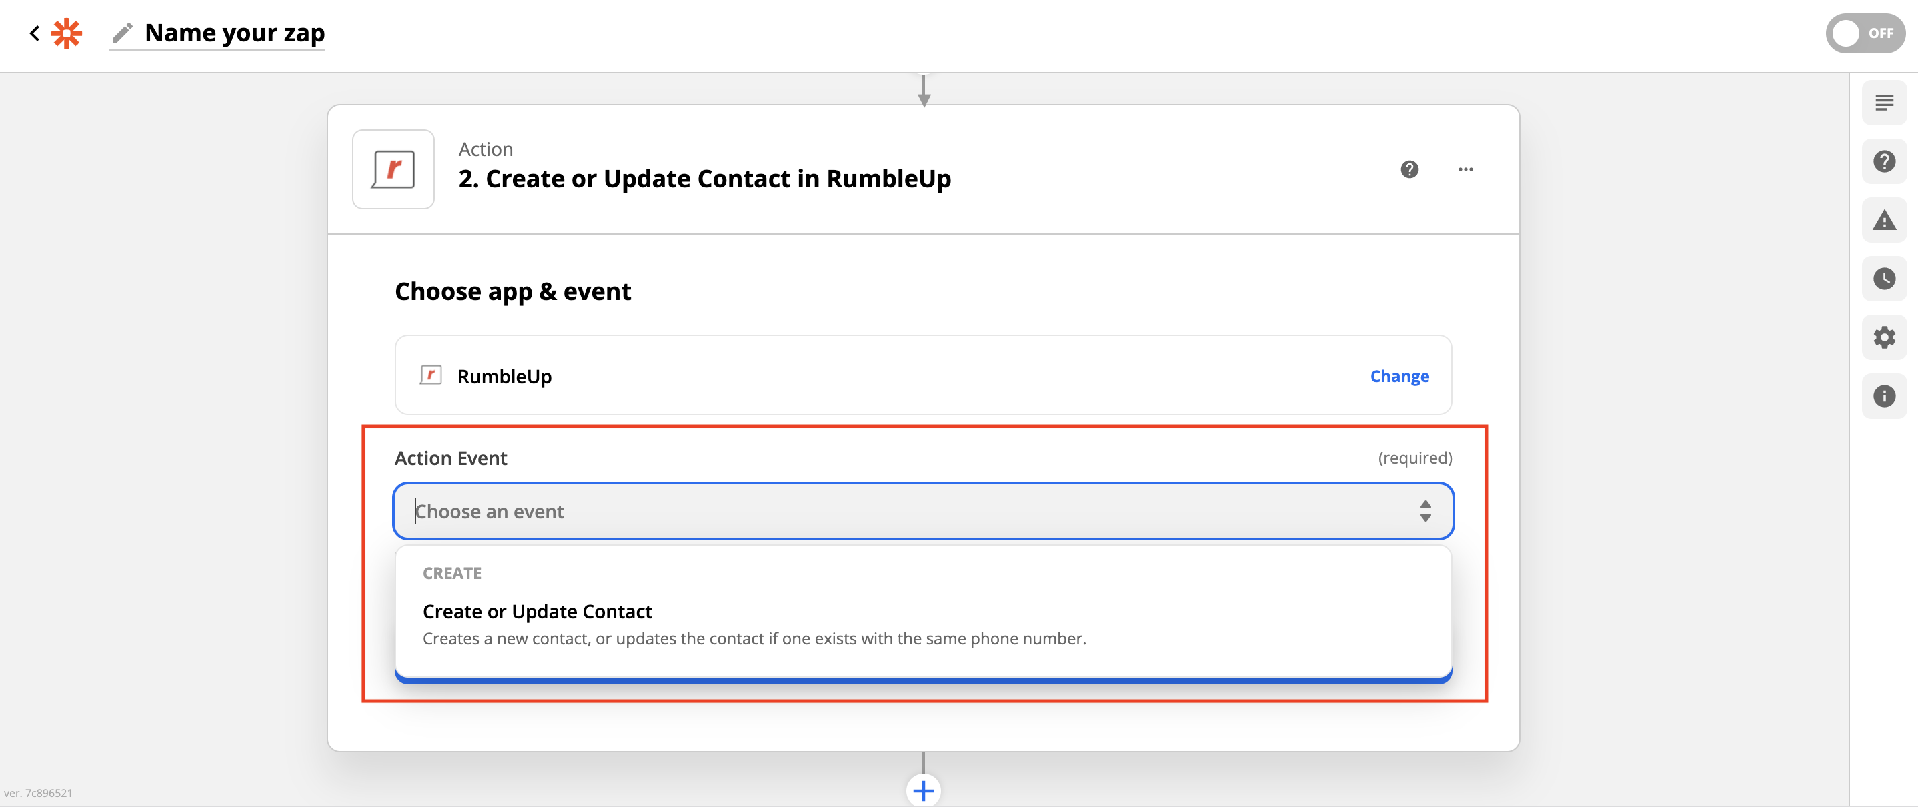Show the warning triangle alerts panel
This screenshot has height=807, width=1918.
click(1884, 220)
